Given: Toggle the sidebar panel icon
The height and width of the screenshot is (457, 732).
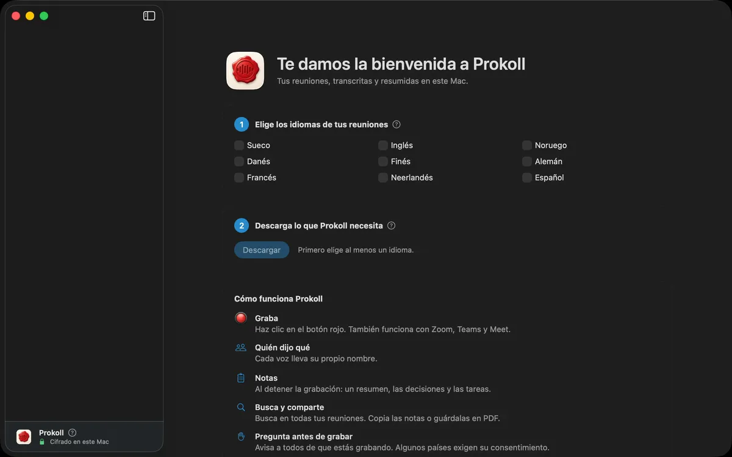Looking at the screenshot, I should coord(149,16).
